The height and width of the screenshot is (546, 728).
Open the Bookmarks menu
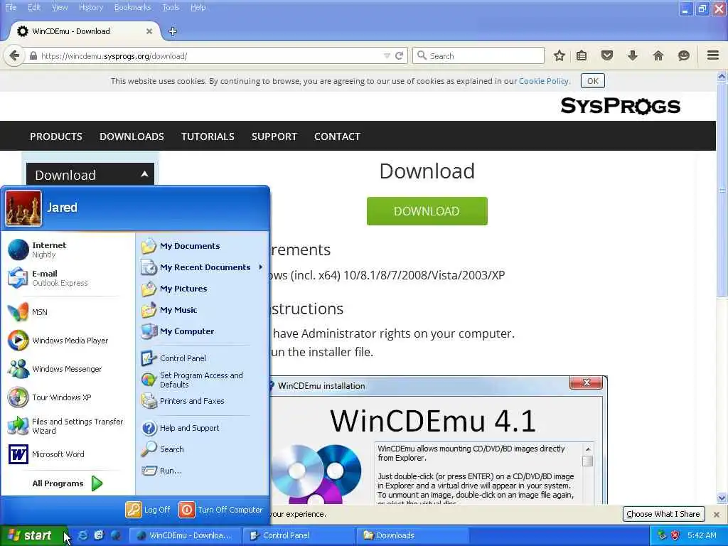(x=133, y=7)
